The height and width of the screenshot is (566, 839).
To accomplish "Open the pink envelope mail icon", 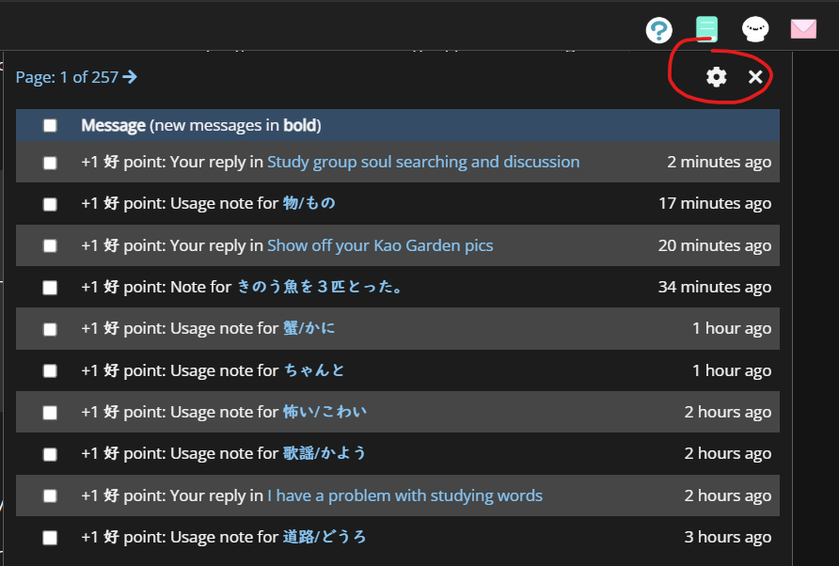I will pyautogui.click(x=803, y=29).
